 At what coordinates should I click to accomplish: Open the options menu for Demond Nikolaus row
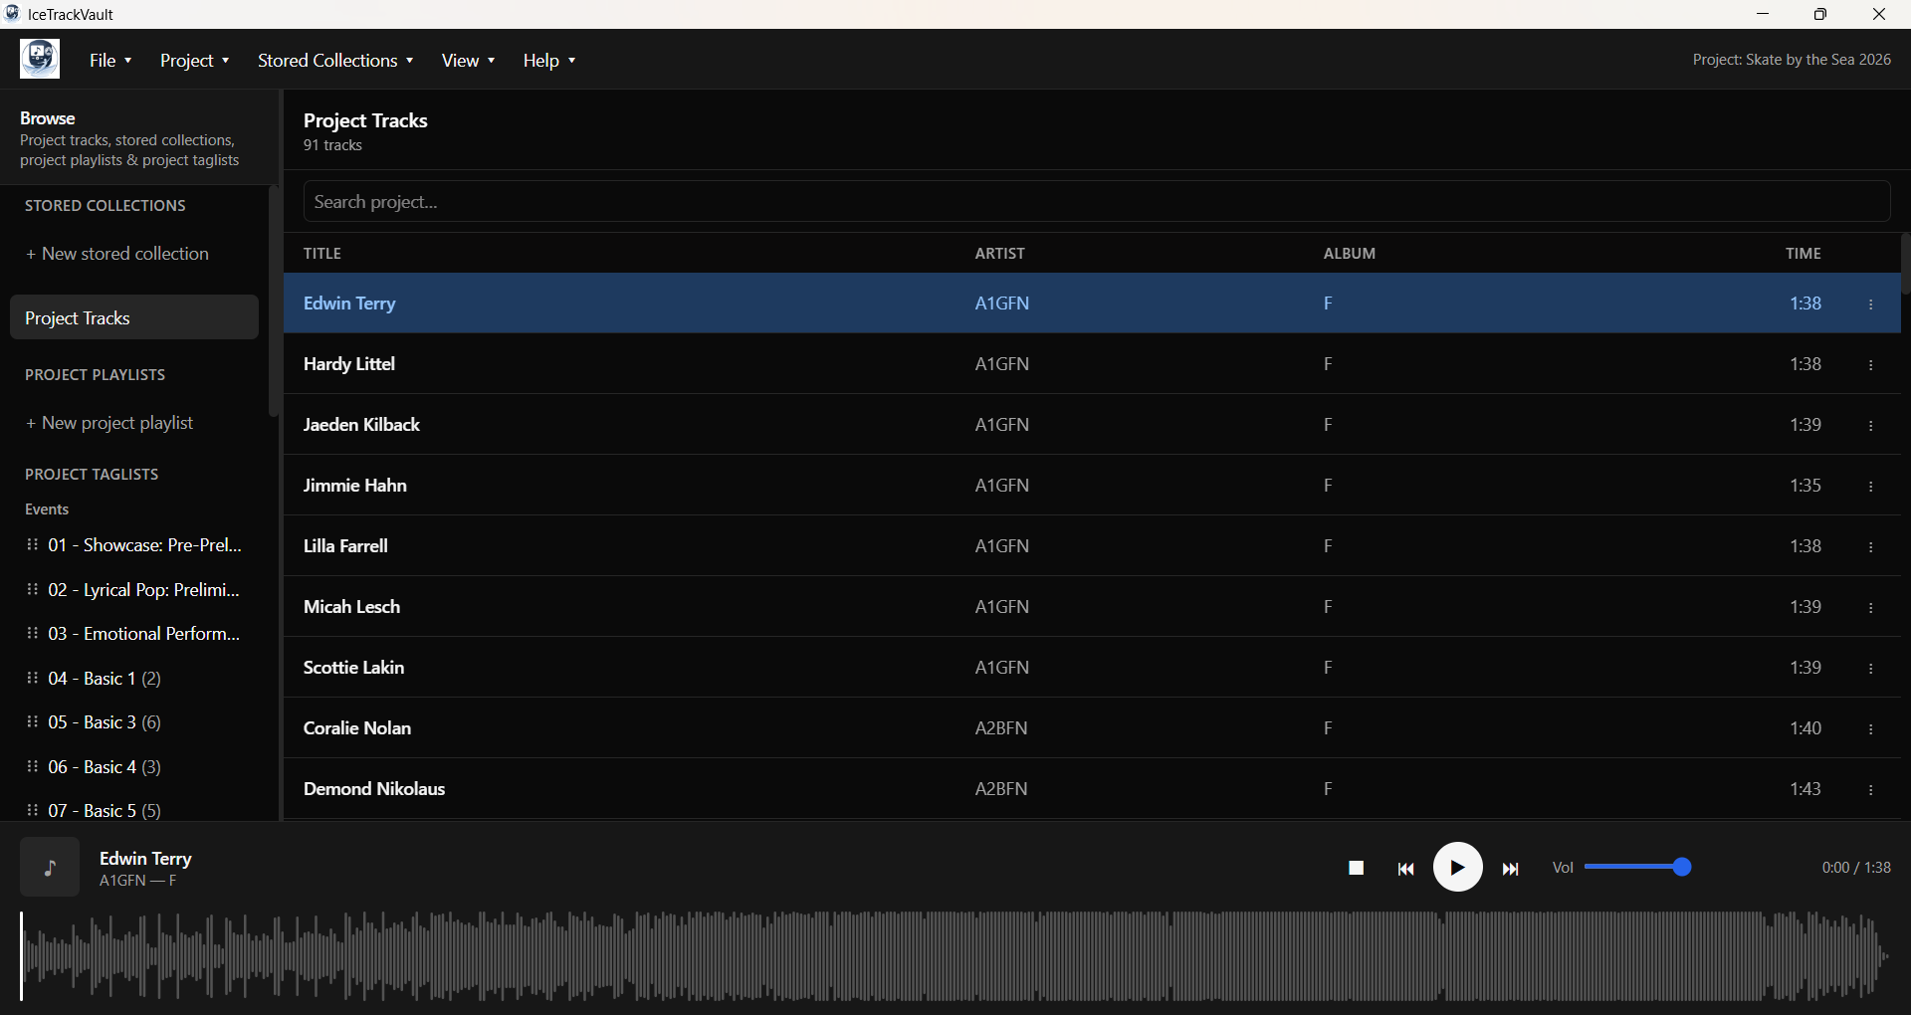click(1871, 790)
